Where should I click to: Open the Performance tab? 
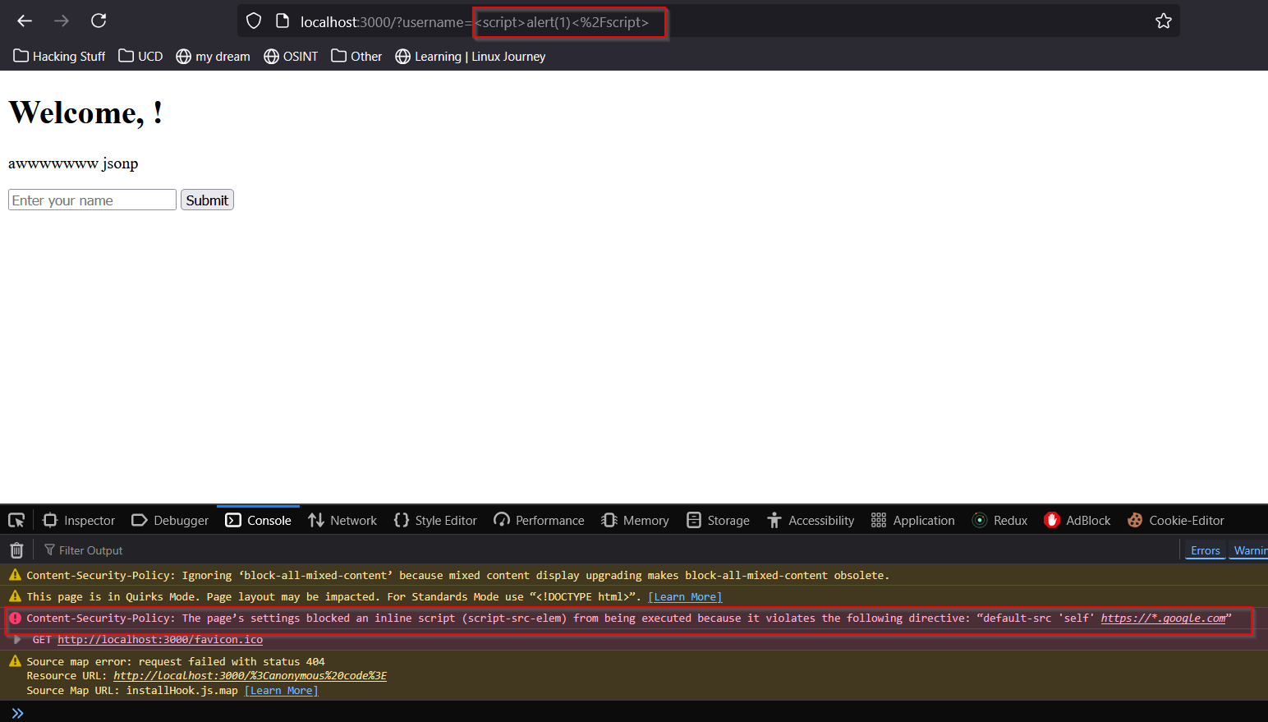(539, 520)
